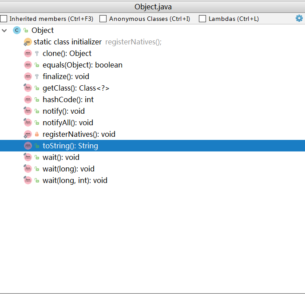Select equals(Object): boolean method

[x=153, y=65]
